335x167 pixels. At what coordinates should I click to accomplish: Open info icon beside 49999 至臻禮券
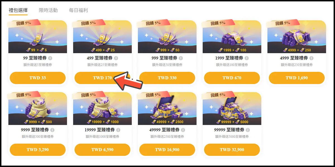pos(183,130)
